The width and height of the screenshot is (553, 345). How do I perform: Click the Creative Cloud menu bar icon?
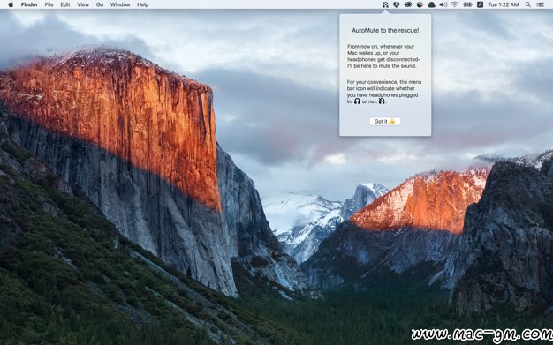pos(408,4)
